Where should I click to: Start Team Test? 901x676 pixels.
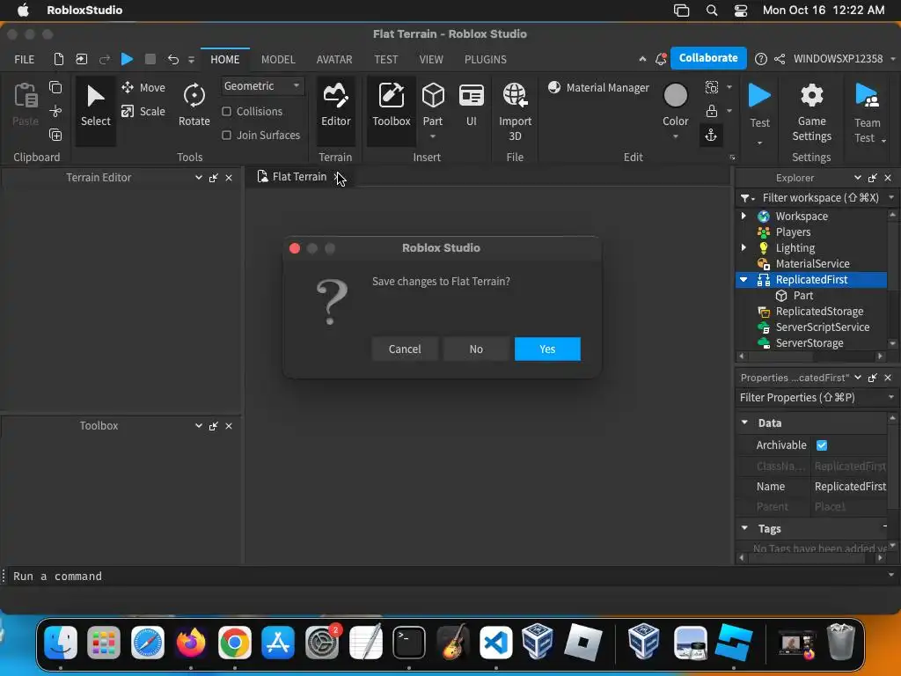click(867, 114)
